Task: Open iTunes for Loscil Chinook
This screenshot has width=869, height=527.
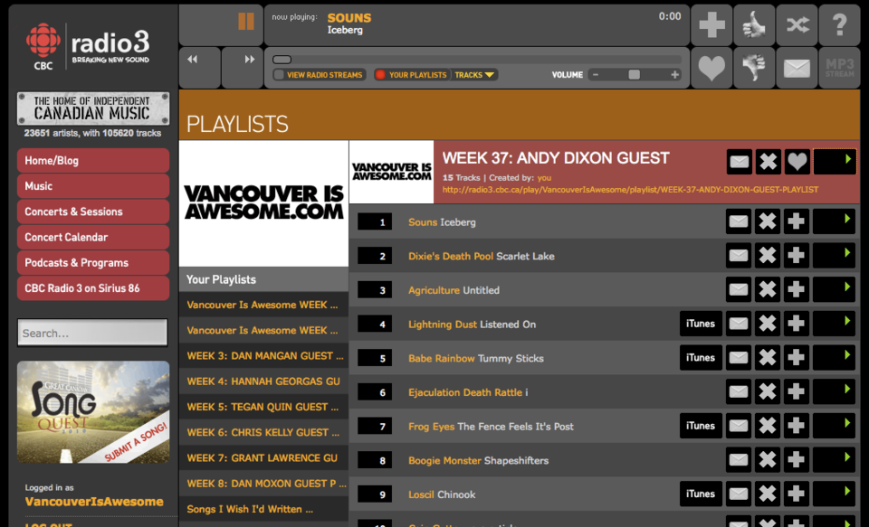Action: pos(701,494)
